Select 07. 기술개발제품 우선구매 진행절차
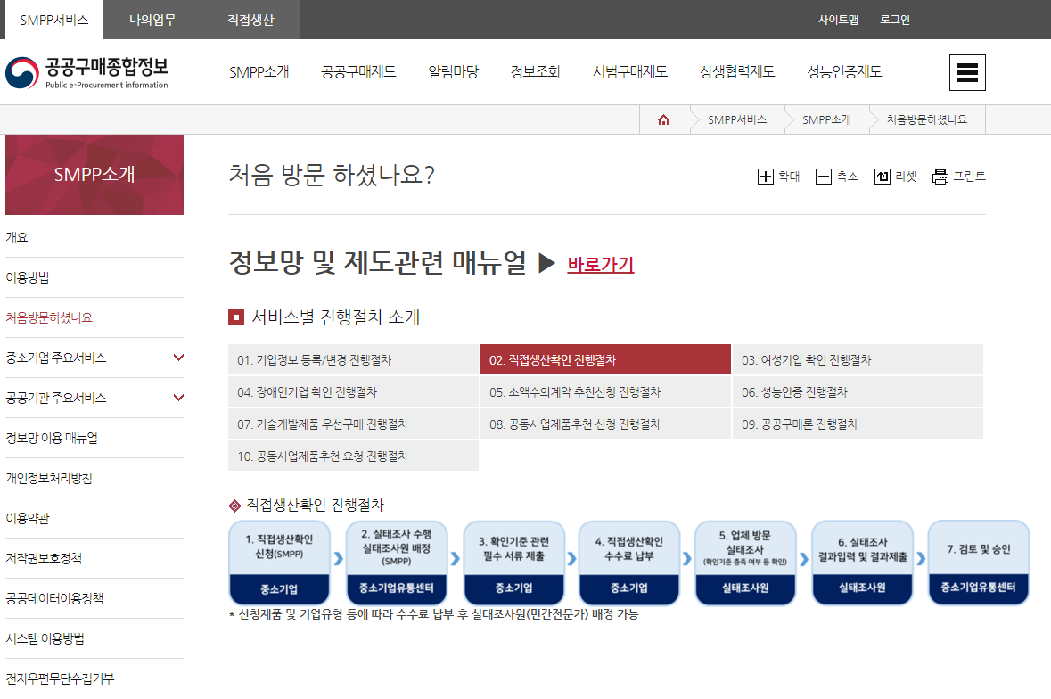This screenshot has height=699, width=1051. 353,424
